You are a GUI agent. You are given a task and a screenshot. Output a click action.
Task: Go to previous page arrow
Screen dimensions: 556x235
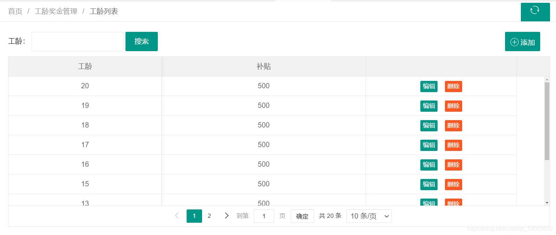177,216
